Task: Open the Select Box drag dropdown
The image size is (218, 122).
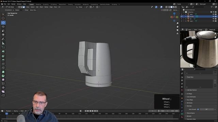Action: pos(33,10)
